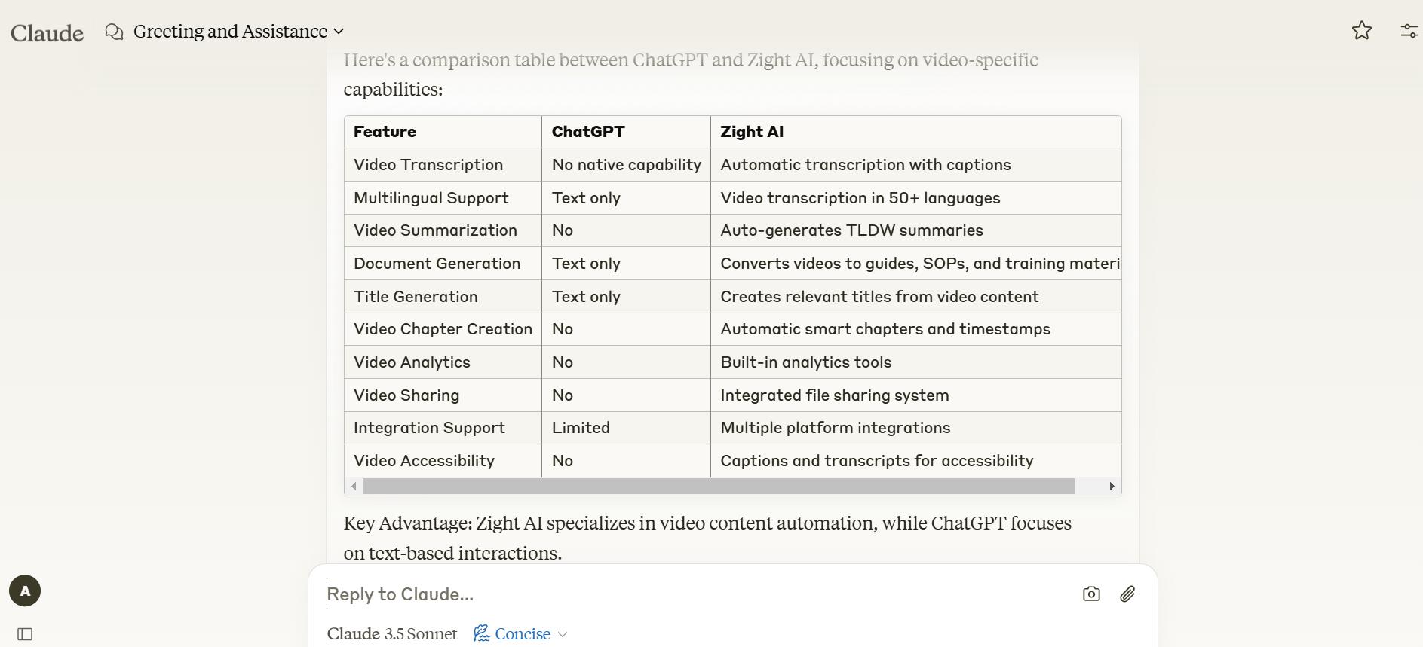This screenshot has height=647, width=1423.
Task: Select the Video Summarization table cell
Action: pos(435,230)
